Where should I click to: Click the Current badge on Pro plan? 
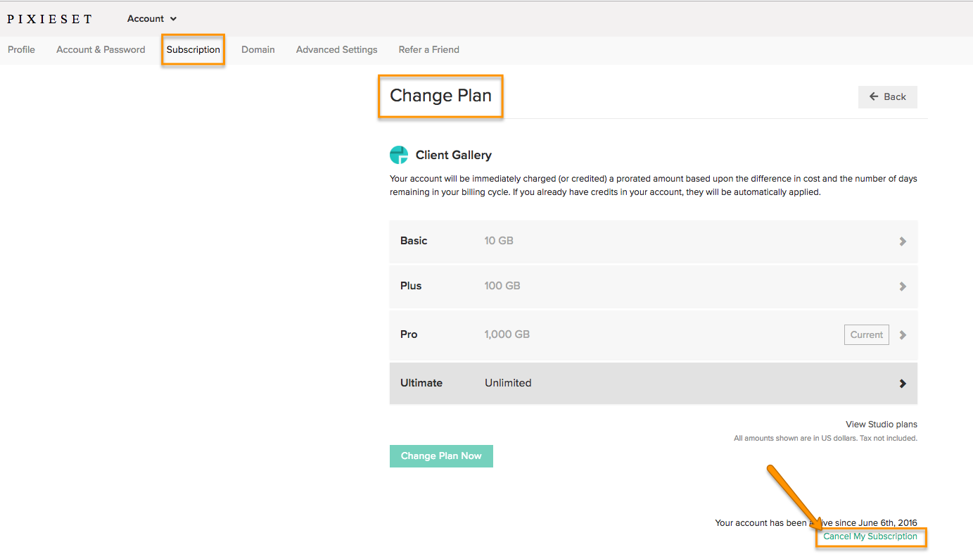point(867,335)
